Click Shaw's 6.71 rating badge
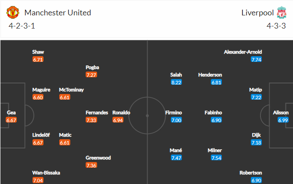This screenshot has width=293, height=184. (38, 59)
